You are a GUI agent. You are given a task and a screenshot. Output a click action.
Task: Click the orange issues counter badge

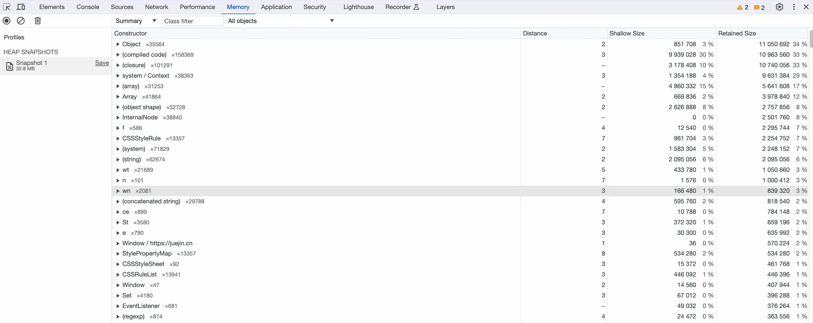pos(759,7)
